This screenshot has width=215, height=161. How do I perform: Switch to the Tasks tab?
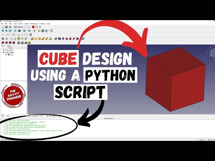(9, 46)
